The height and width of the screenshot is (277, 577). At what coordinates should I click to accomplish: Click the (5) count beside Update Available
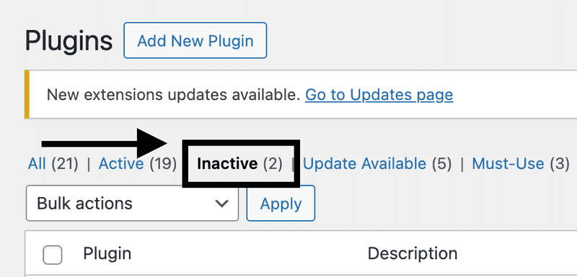[441, 163]
